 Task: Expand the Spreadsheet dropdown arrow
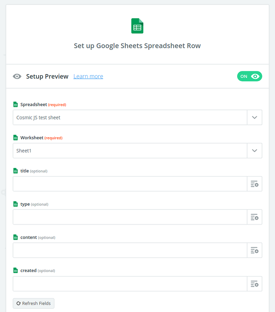point(254,118)
